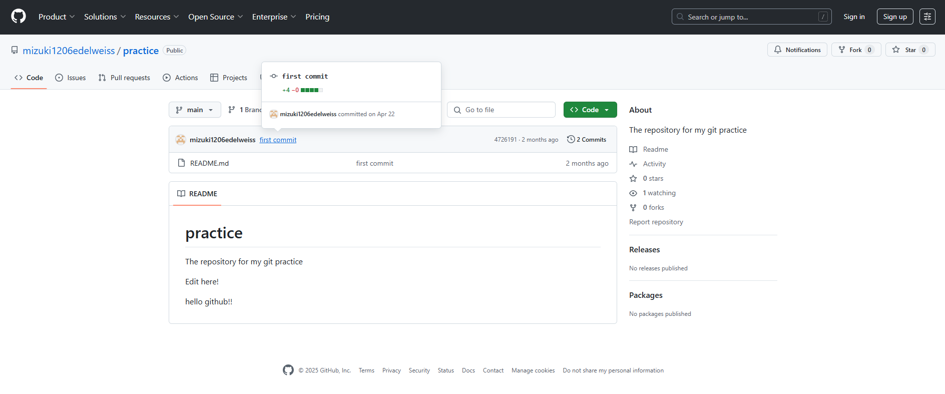Open the Status footer link

(445, 370)
